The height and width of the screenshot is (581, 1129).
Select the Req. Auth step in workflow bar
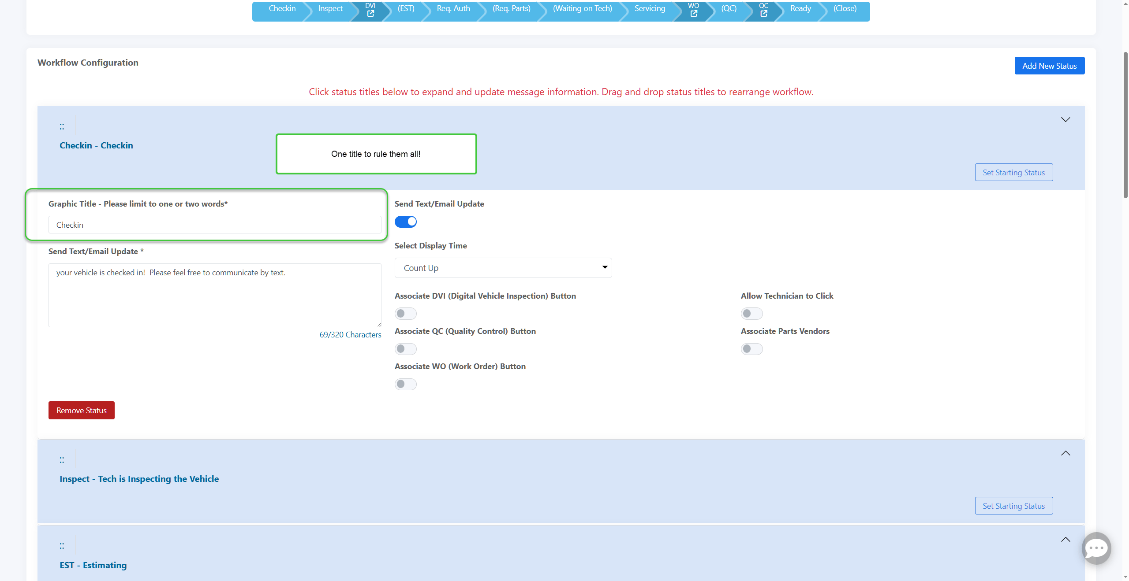[453, 9]
